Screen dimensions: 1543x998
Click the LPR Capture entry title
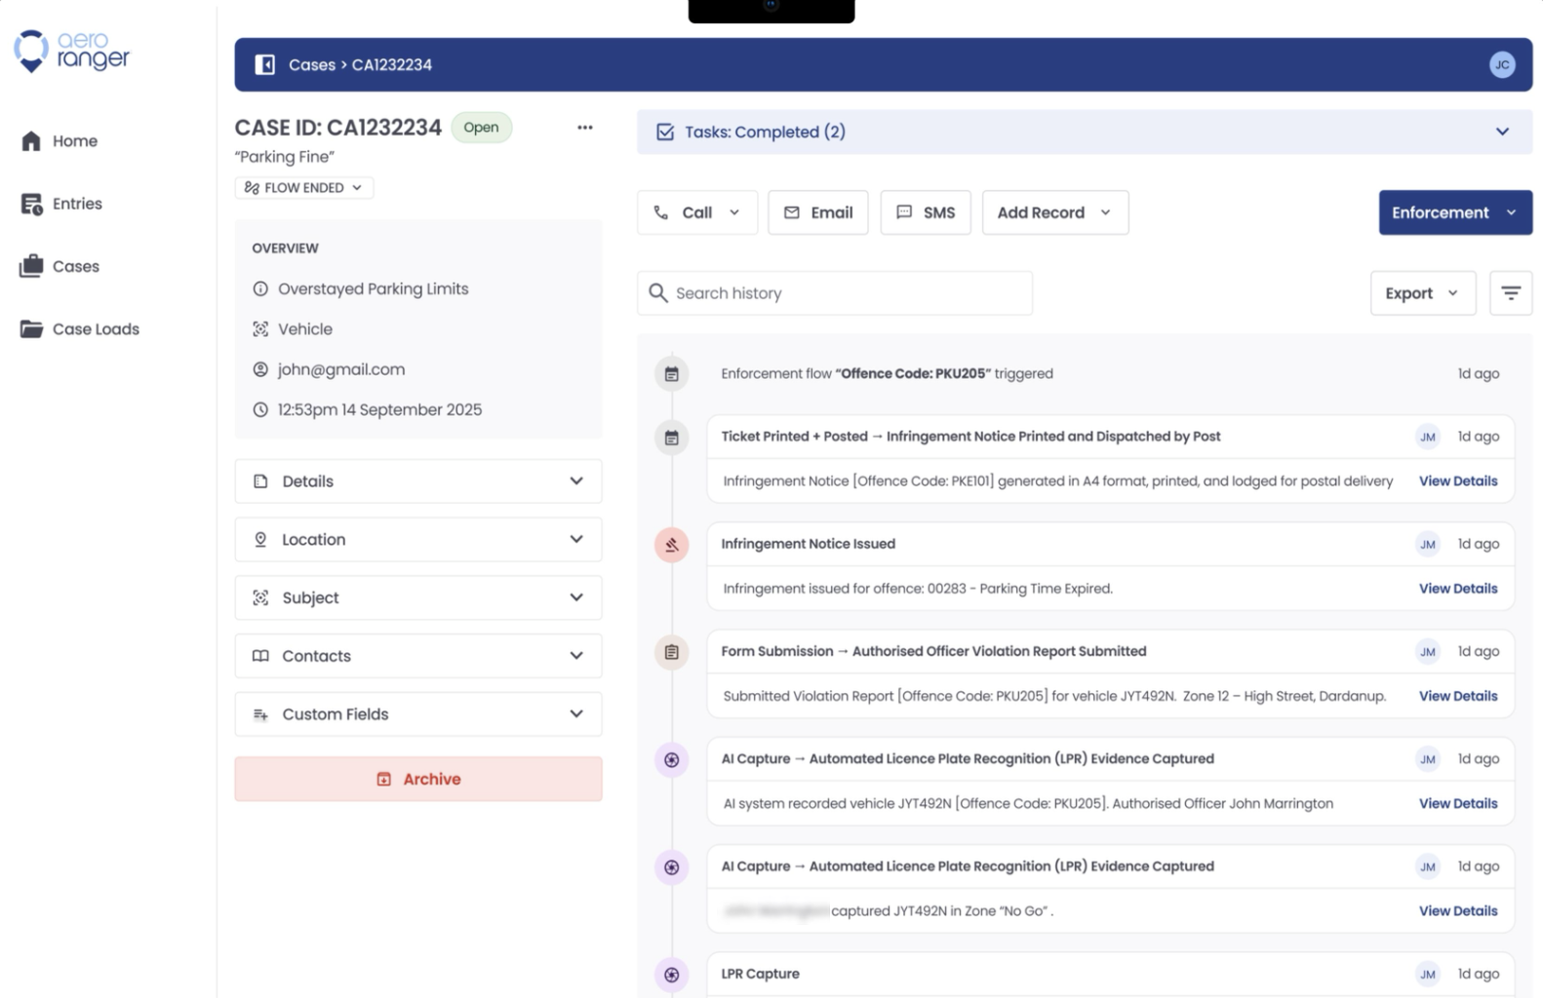coord(760,974)
